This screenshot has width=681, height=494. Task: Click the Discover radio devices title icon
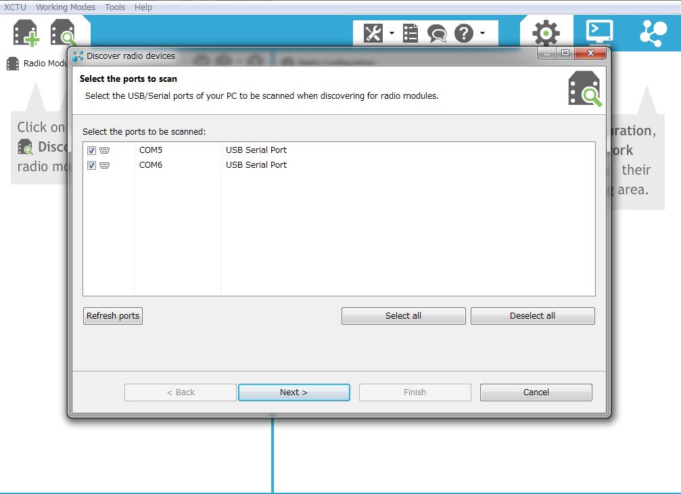pyautogui.click(x=78, y=55)
